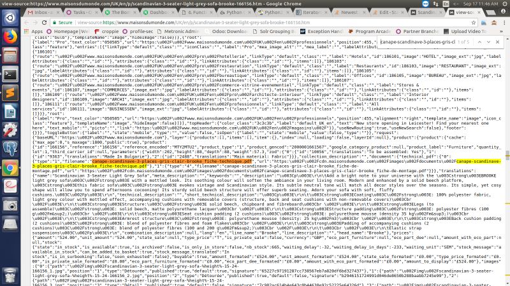Open the Solr Grouping bookmark
The width and height of the screenshot is (510, 286).
click(273, 31)
